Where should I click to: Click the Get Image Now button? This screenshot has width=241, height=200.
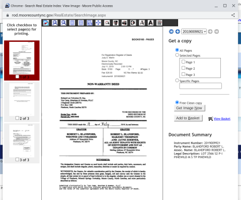[189, 108]
